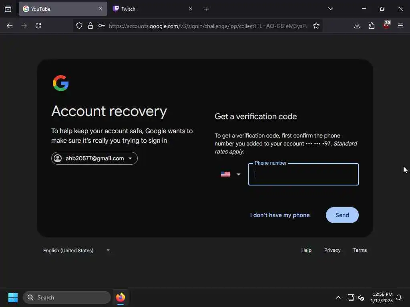Open the English (United States) language selector
The width and height of the screenshot is (410, 307).
pyautogui.click(x=76, y=250)
